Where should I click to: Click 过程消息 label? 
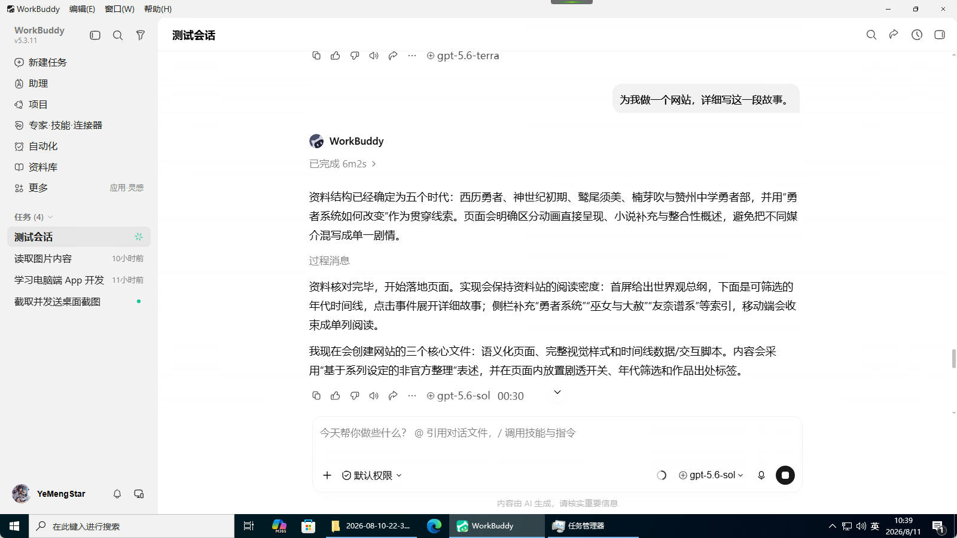(329, 261)
